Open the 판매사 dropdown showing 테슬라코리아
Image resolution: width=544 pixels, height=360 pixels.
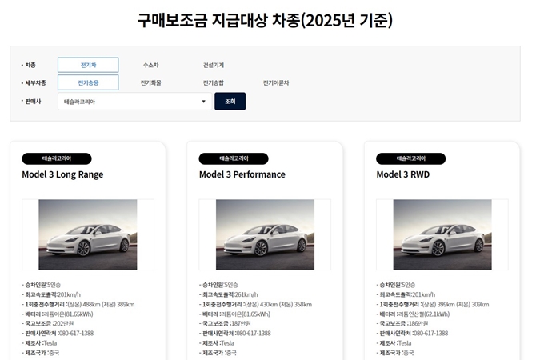134,102
